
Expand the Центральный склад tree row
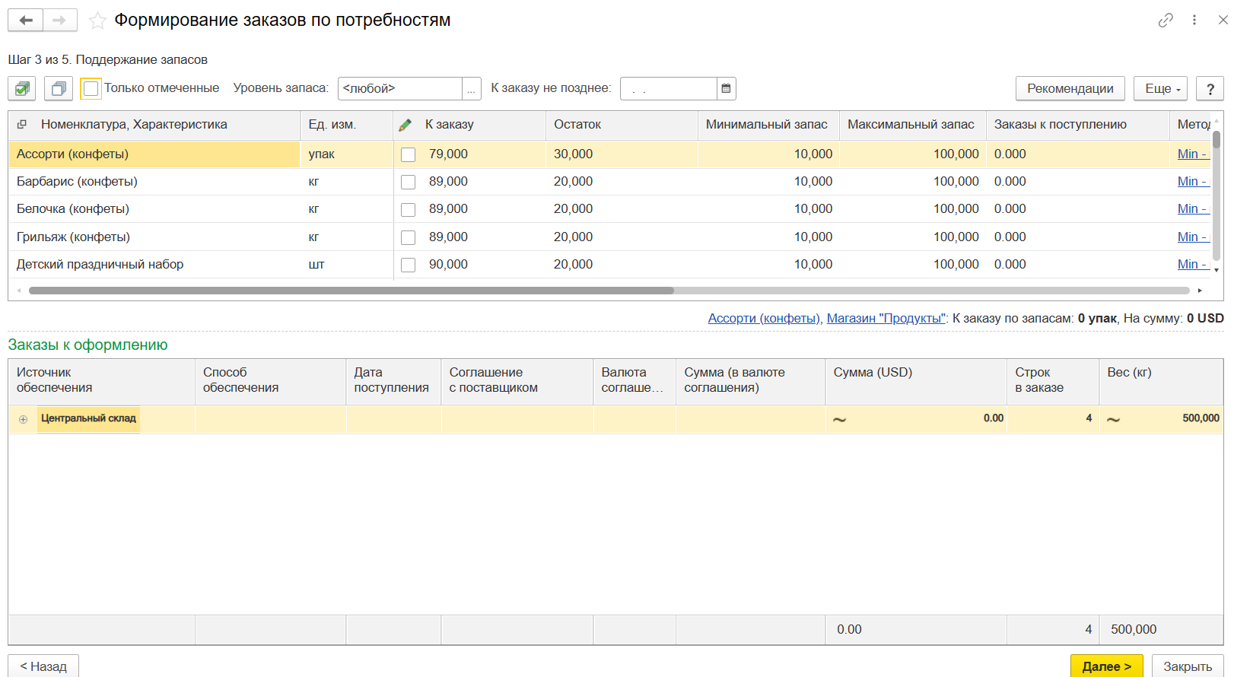tap(24, 419)
